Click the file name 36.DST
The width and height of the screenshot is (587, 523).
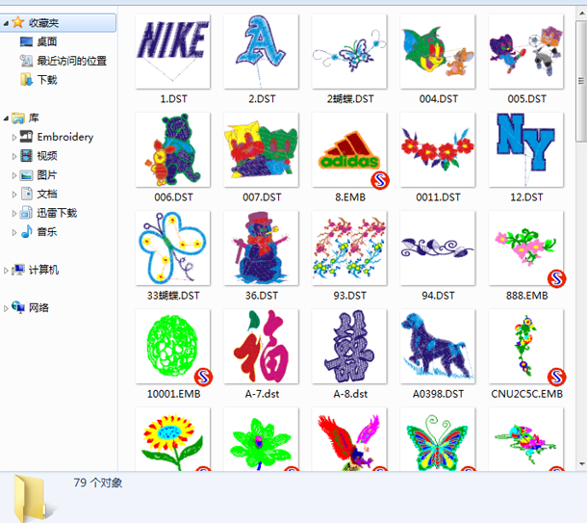tap(262, 296)
